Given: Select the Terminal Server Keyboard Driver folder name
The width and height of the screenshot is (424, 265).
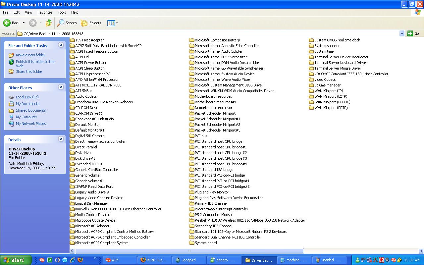Looking at the screenshot, I should (x=340, y=63).
